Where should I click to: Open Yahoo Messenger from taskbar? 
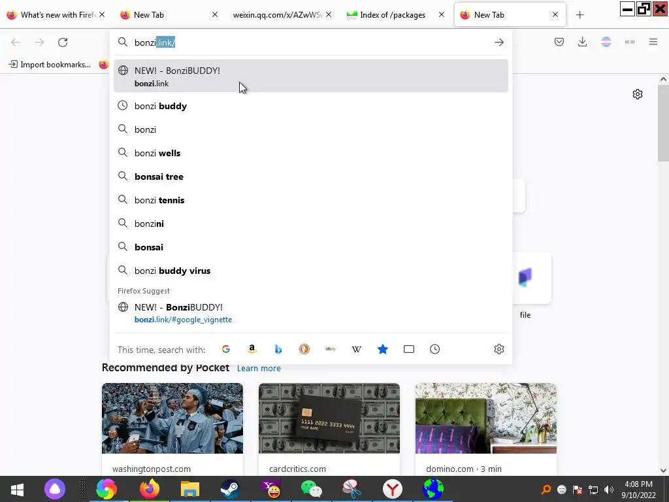(x=271, y=489)
